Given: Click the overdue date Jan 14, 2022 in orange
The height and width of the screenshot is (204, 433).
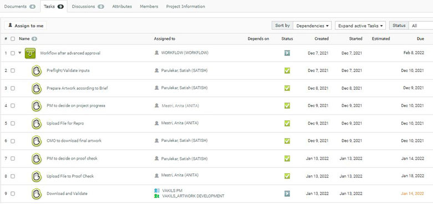Looking at the screenshot, I should 412,193.
